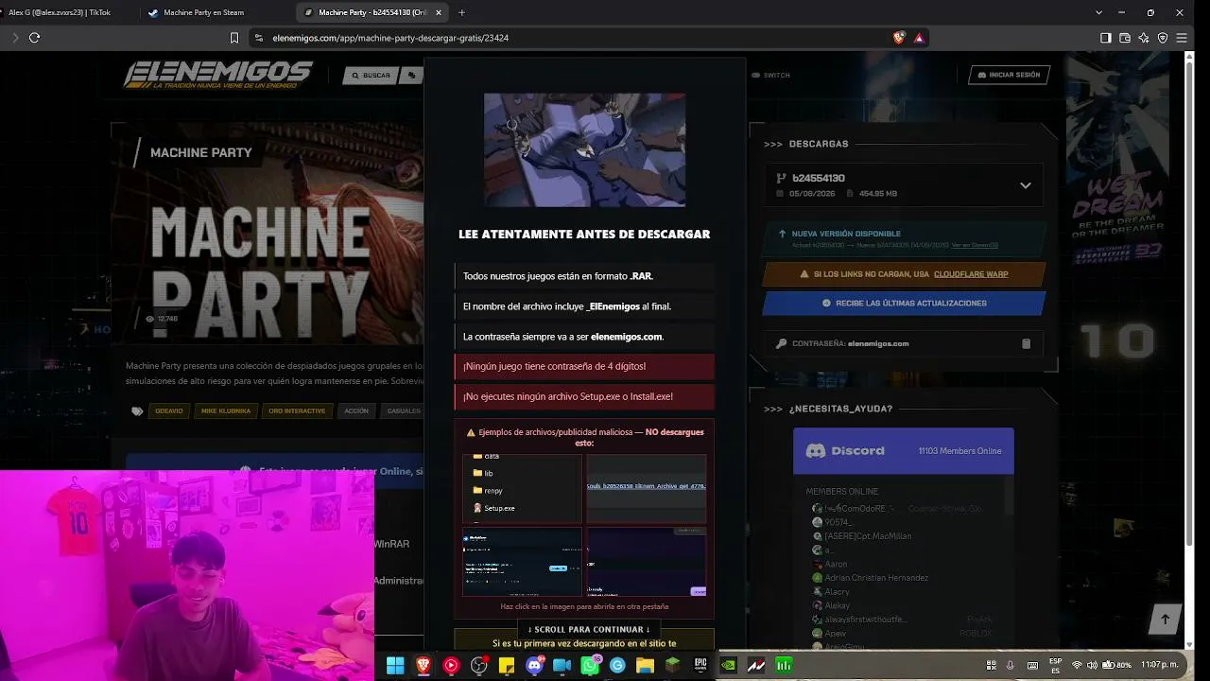The image size is (1210, 681).
Task: Open the Brave Wallet icon
Action: pos(1125,38)
